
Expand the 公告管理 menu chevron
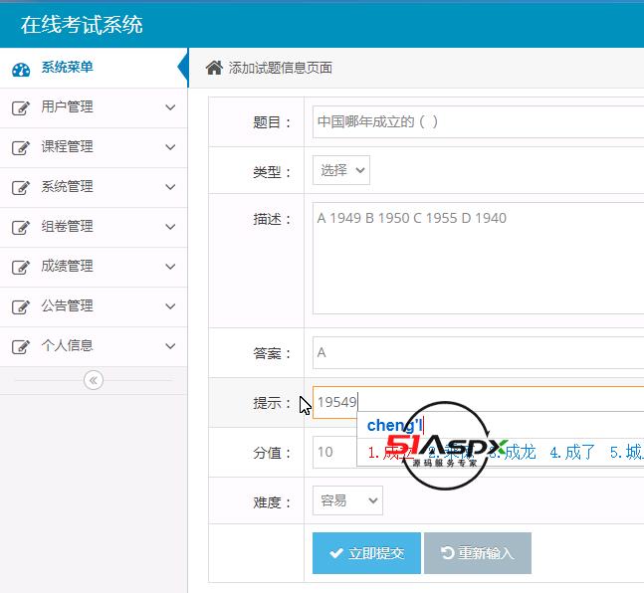(170, 306)
